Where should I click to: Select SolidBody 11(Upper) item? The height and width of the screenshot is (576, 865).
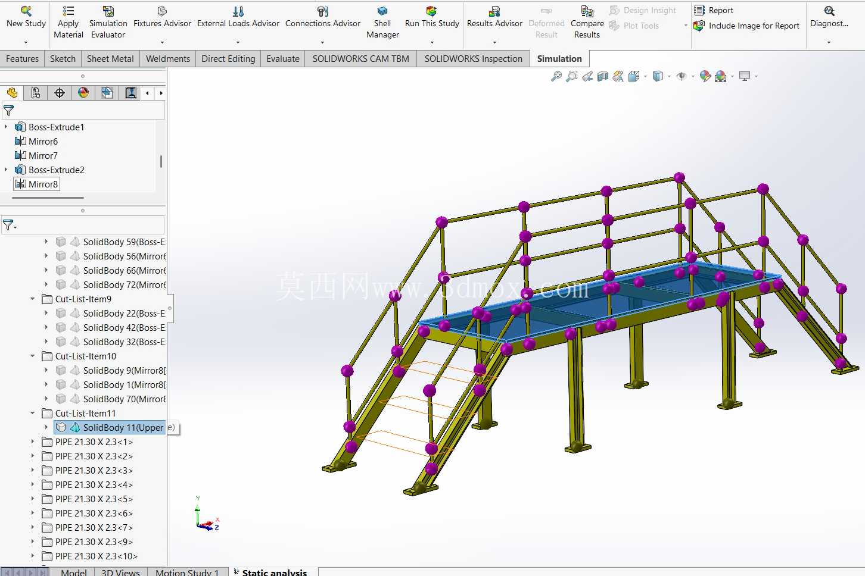tap(110, 427)
